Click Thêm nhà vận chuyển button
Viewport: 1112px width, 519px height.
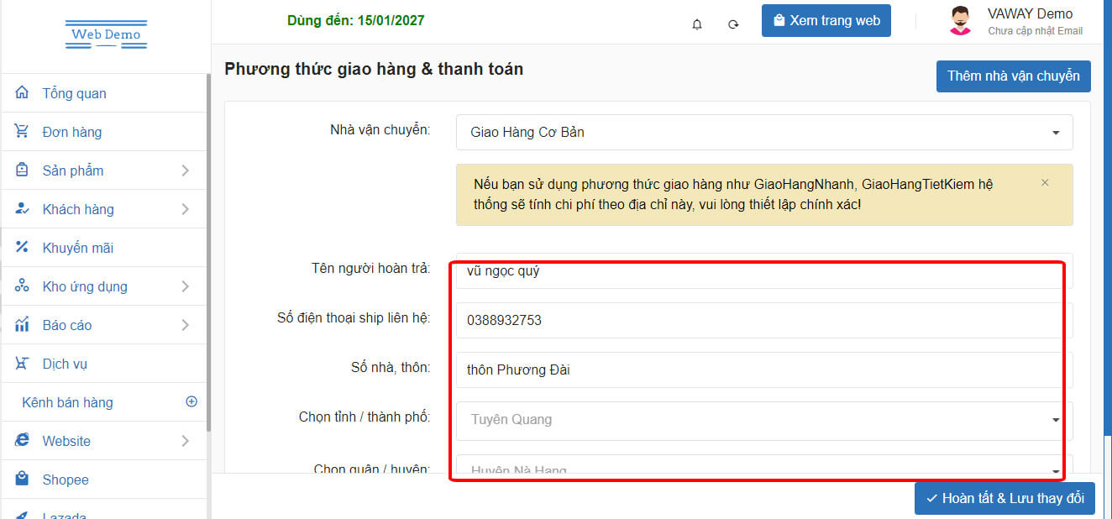pos(1013,76)
